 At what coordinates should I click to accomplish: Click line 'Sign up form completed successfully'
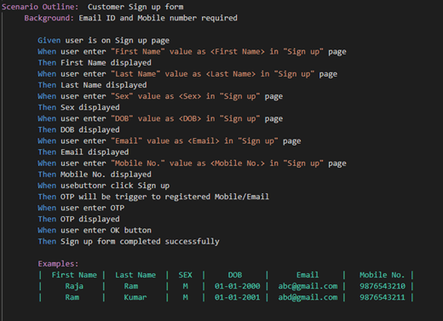(x=140, y=242)
